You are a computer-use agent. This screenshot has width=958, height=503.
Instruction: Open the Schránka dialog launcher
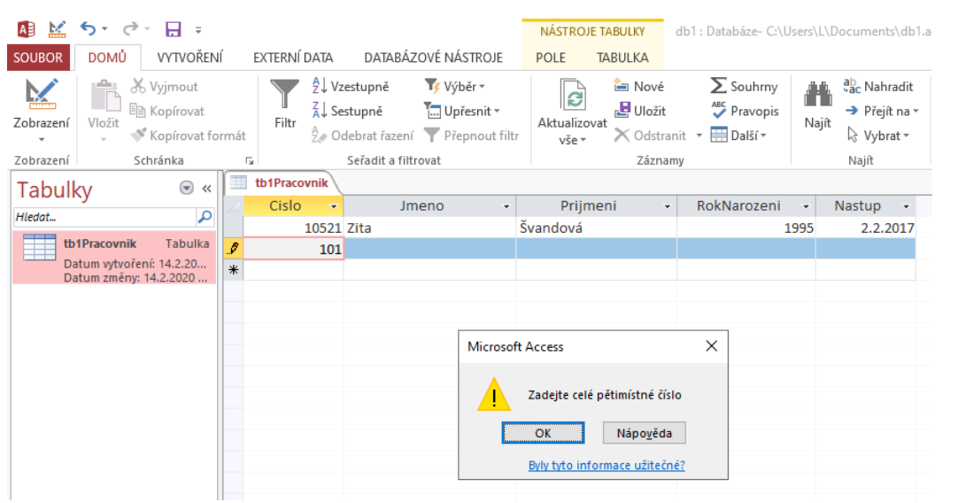point(250,161)
